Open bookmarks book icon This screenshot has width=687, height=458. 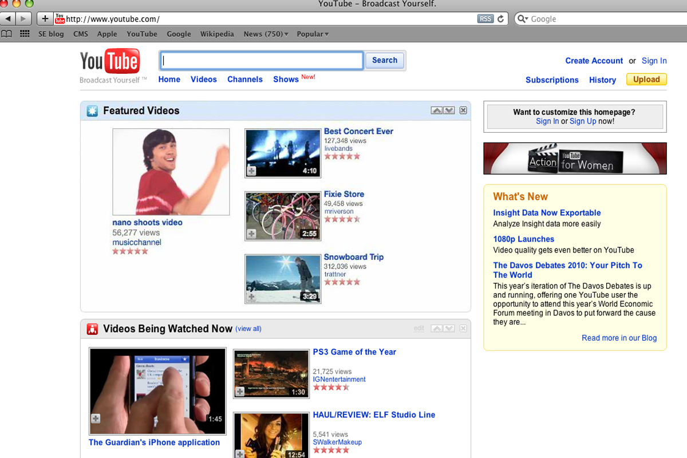7,34
